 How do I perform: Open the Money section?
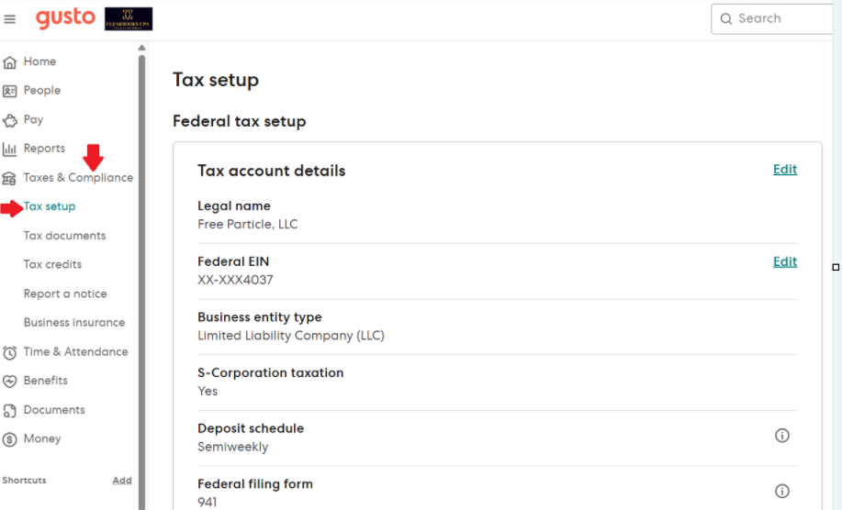42,438
